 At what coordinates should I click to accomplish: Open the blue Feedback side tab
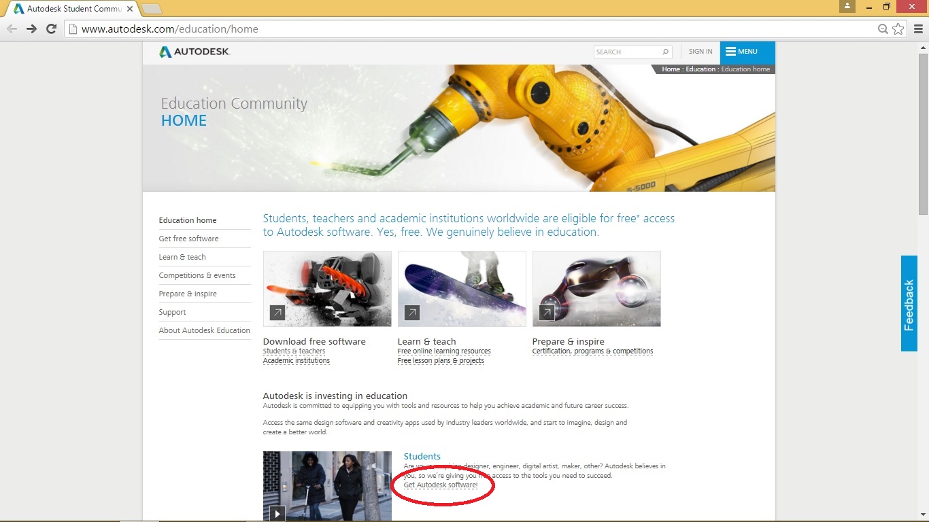coord(909,303)
